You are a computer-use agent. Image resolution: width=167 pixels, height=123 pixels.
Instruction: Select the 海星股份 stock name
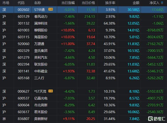point(41,37)
